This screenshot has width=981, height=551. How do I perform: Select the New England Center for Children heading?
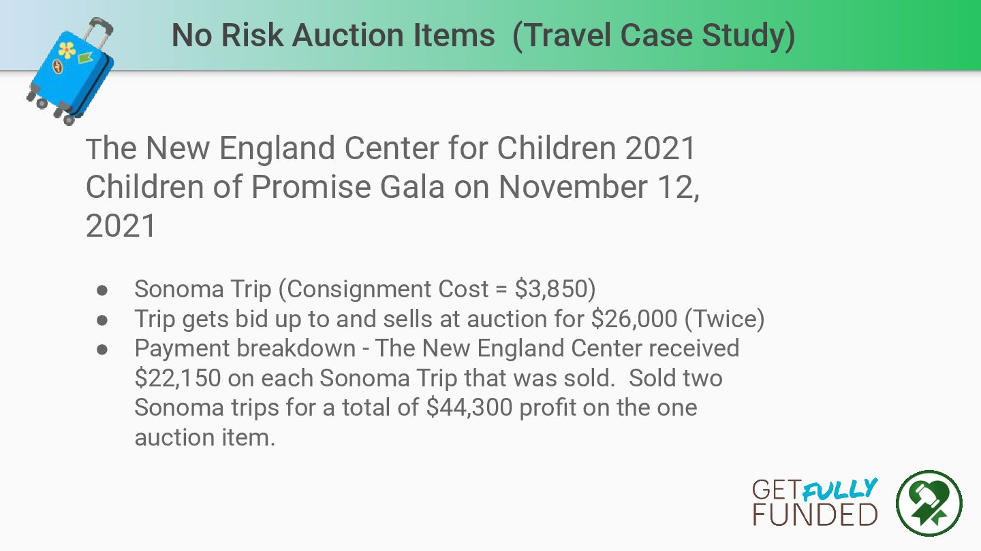392,186
